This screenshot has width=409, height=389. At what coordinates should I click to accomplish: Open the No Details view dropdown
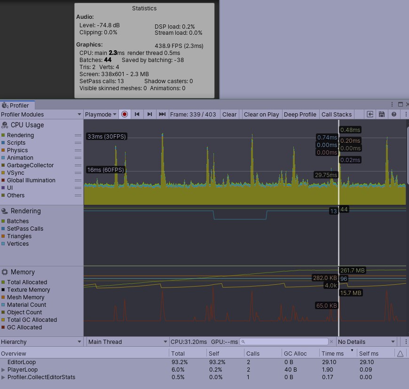[366, 342]
